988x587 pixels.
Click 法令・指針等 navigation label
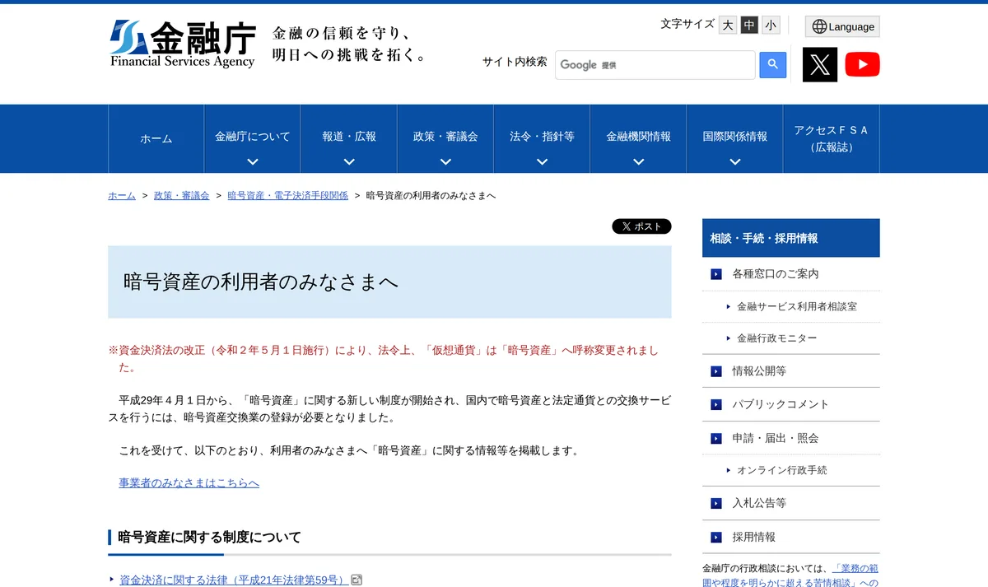pos(542,137)
